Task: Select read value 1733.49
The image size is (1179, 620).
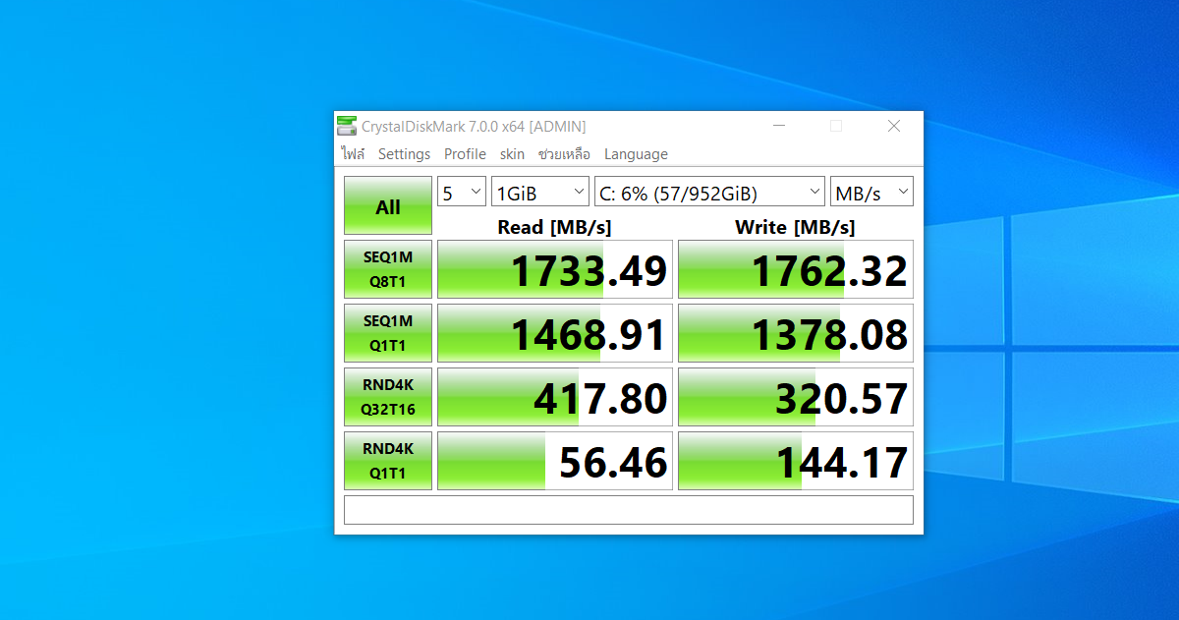Action: click(555, 270)
